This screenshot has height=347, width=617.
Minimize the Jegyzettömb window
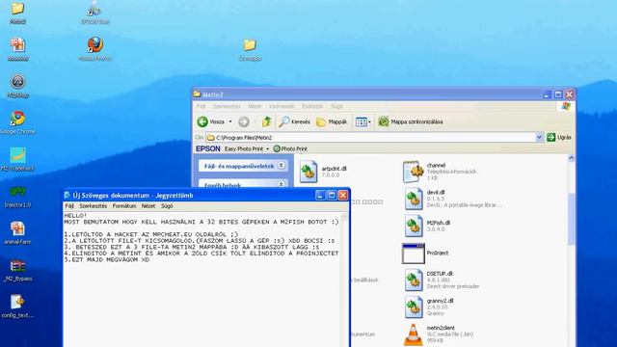click(320, 195)
